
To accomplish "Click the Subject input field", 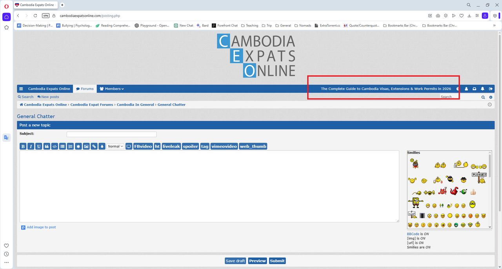I will 111,134.
